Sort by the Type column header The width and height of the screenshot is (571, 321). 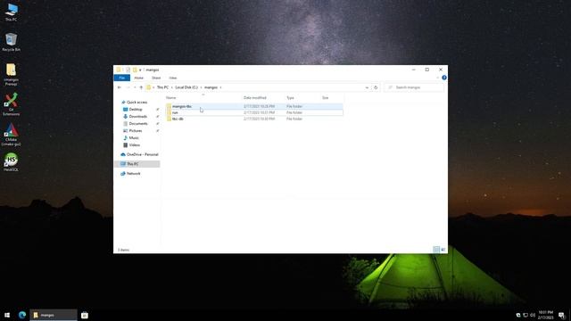303,97
